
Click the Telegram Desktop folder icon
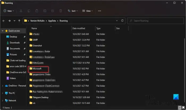coord(31,97)
